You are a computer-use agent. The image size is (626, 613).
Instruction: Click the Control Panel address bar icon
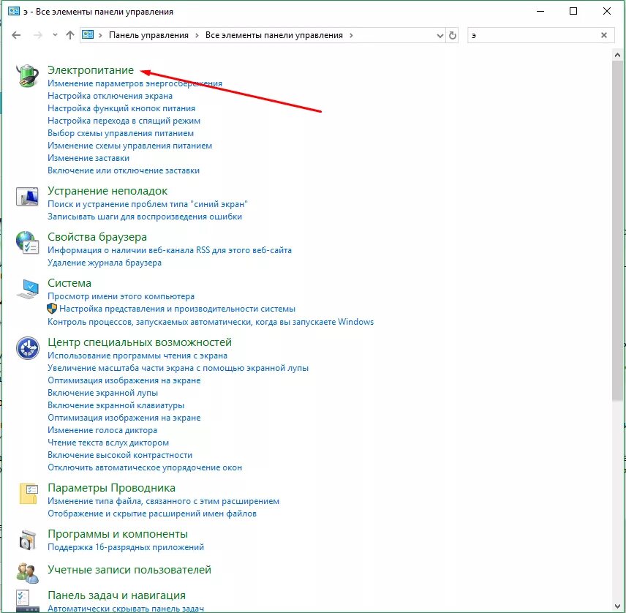[88, 34]
